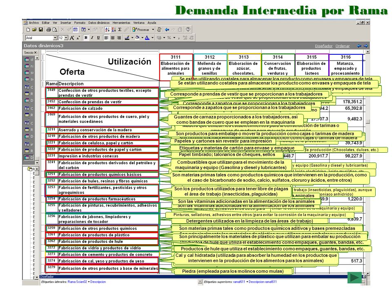Open the highlight pen color dropdown arrow

click(132, 38)
